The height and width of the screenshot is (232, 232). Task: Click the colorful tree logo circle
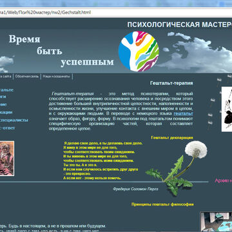139,52
